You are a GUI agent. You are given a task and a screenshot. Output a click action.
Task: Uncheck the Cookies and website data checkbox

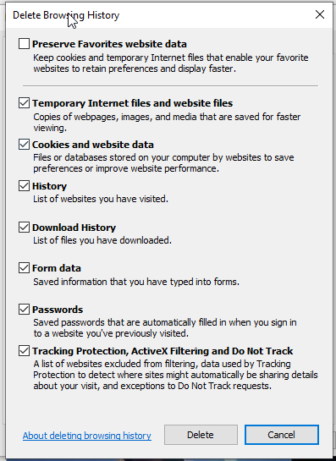point(24,145)
